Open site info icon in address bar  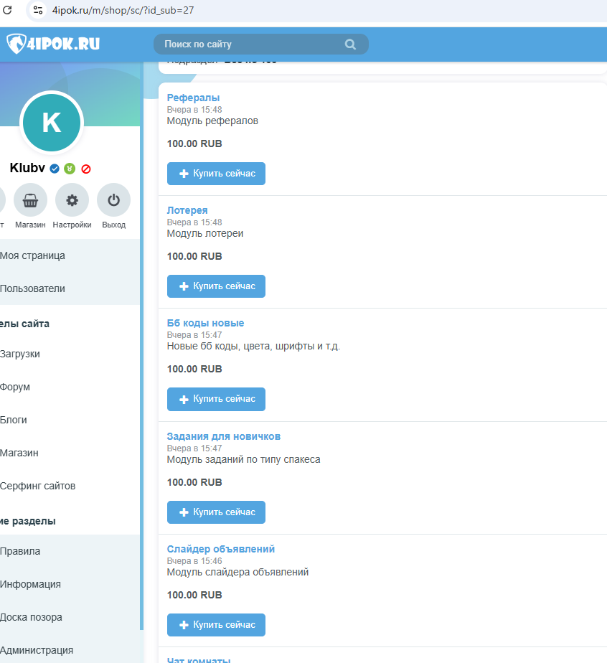(x=38, y=10)
